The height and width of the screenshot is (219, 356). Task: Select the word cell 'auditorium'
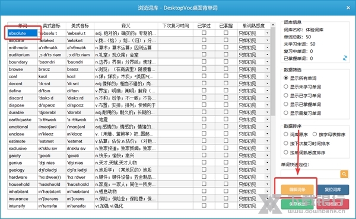tap(23, 55)
